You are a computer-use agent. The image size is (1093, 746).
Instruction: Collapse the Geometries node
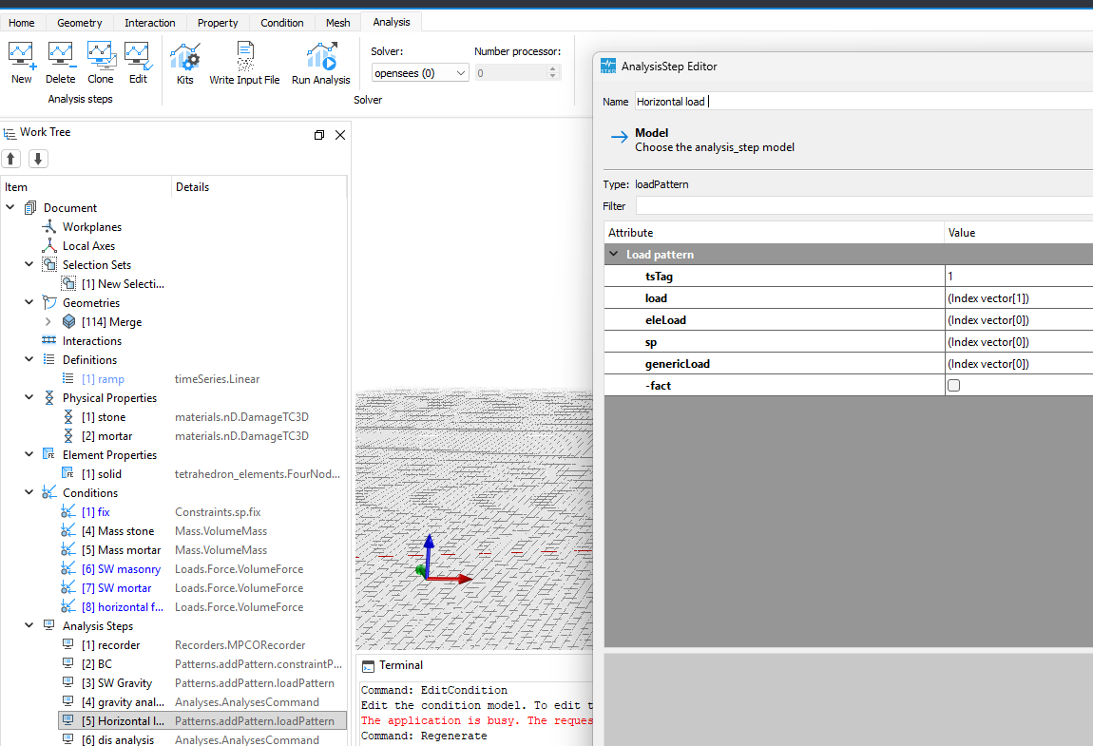click(x=29, y=302)
